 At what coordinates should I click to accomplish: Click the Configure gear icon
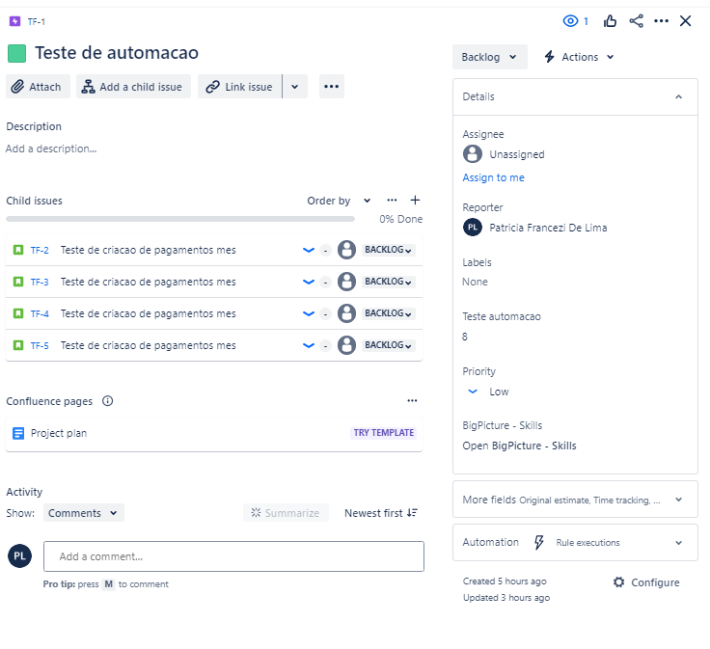[x=619, y=582]
